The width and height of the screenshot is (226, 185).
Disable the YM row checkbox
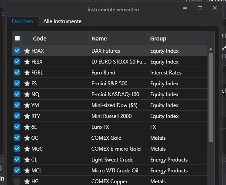click(x=17, y=105)
